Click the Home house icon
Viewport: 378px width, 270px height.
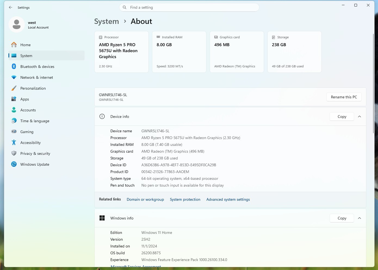click(14, 45)
